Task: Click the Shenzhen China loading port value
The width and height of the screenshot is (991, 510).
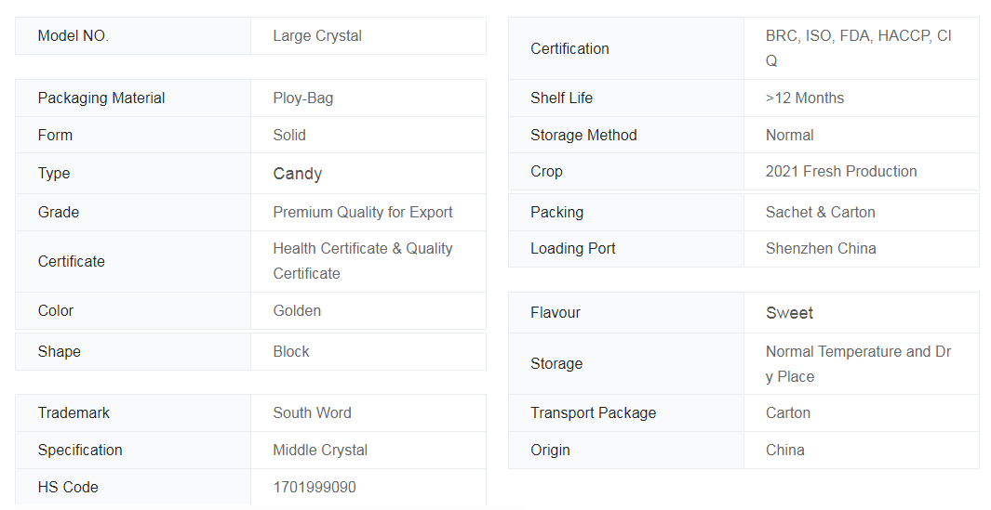Action: tap(821, 249)
